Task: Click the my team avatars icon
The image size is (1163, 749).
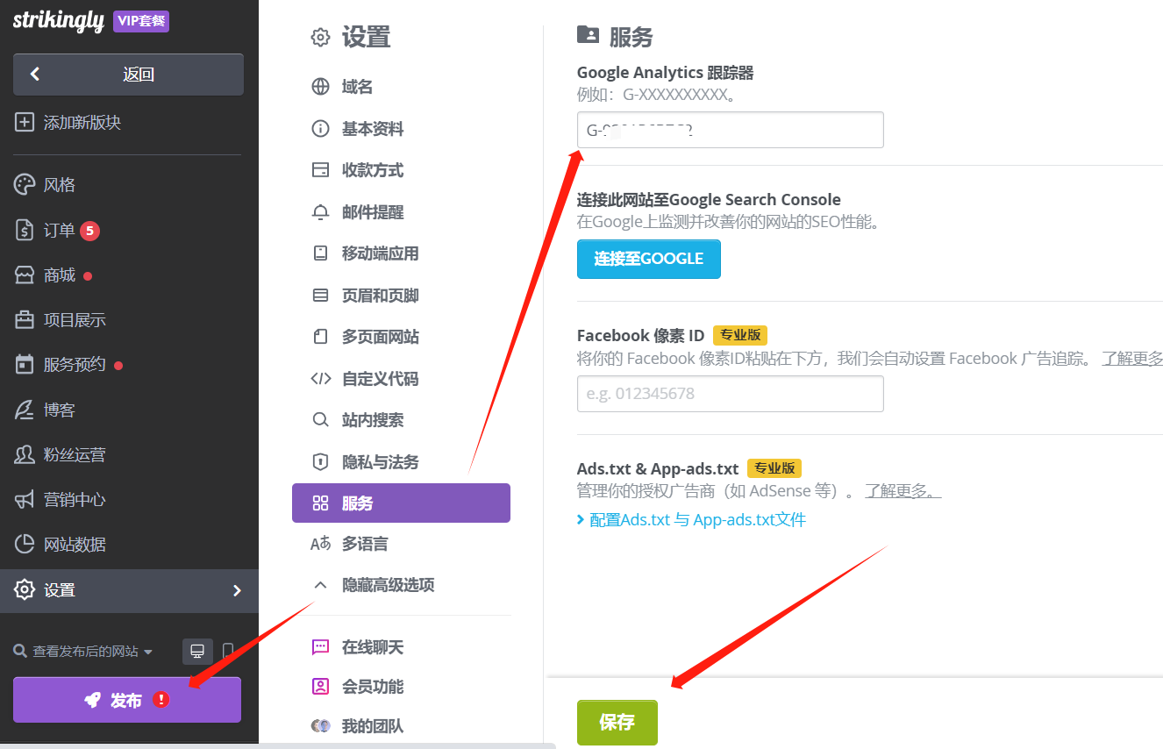Action: point(321,726)
